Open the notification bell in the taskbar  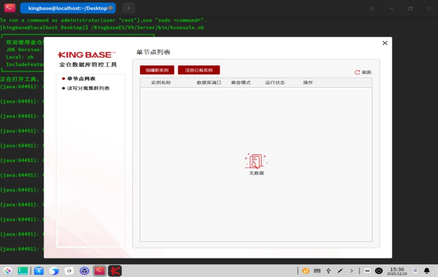point(427,271)
